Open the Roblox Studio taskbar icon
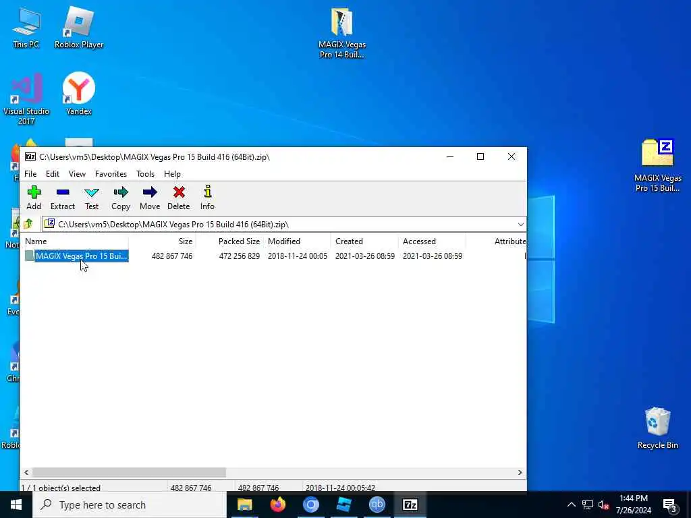Screen dimensions: 691x518 point(343,505)
